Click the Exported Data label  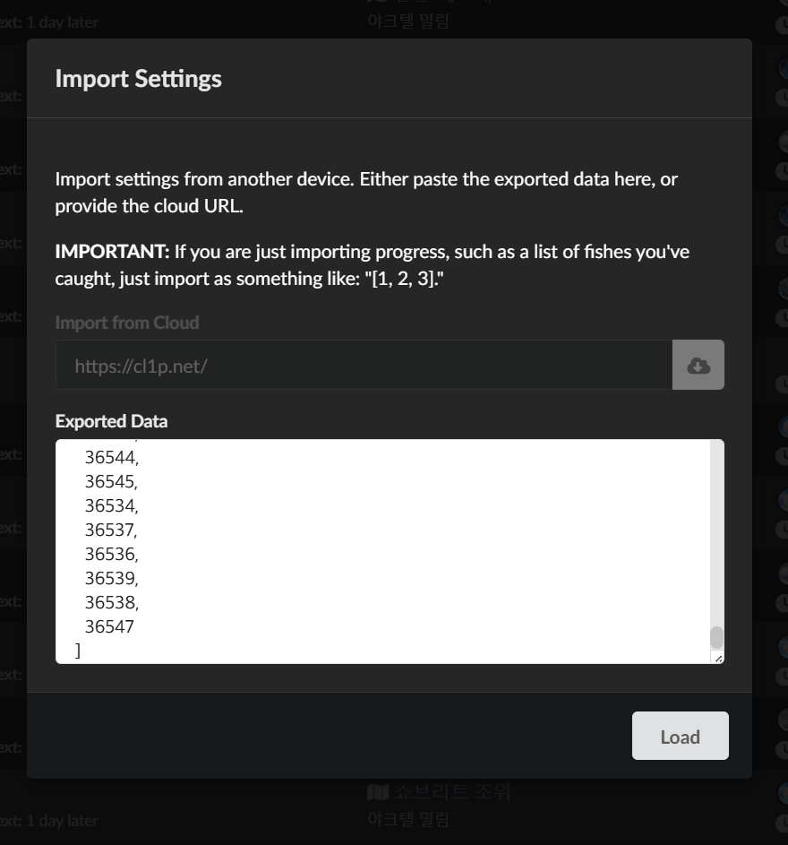pos(112,421)
